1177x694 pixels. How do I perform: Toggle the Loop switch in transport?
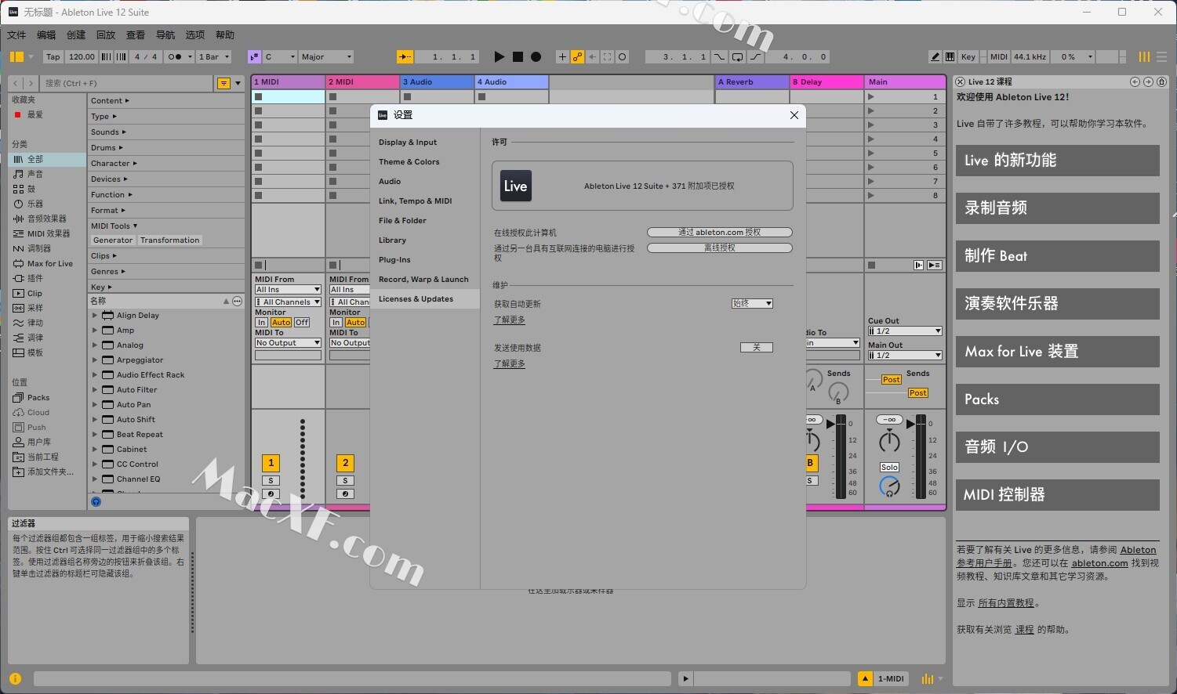[x=737, y=56]
